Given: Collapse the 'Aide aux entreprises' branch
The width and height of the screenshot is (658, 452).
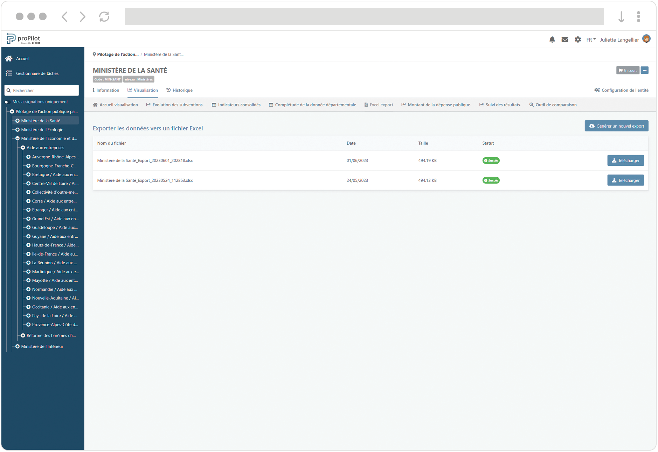Looking at the screenshot, I should point(23,148).
